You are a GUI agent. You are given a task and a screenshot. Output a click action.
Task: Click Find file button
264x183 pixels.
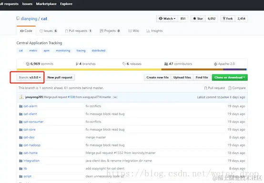202,78
